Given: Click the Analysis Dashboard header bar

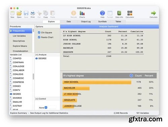Looking at the screenshot, I should pyautogui.click(x=110, y=27).
